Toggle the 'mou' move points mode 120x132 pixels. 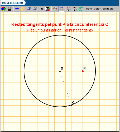[61, 9]
